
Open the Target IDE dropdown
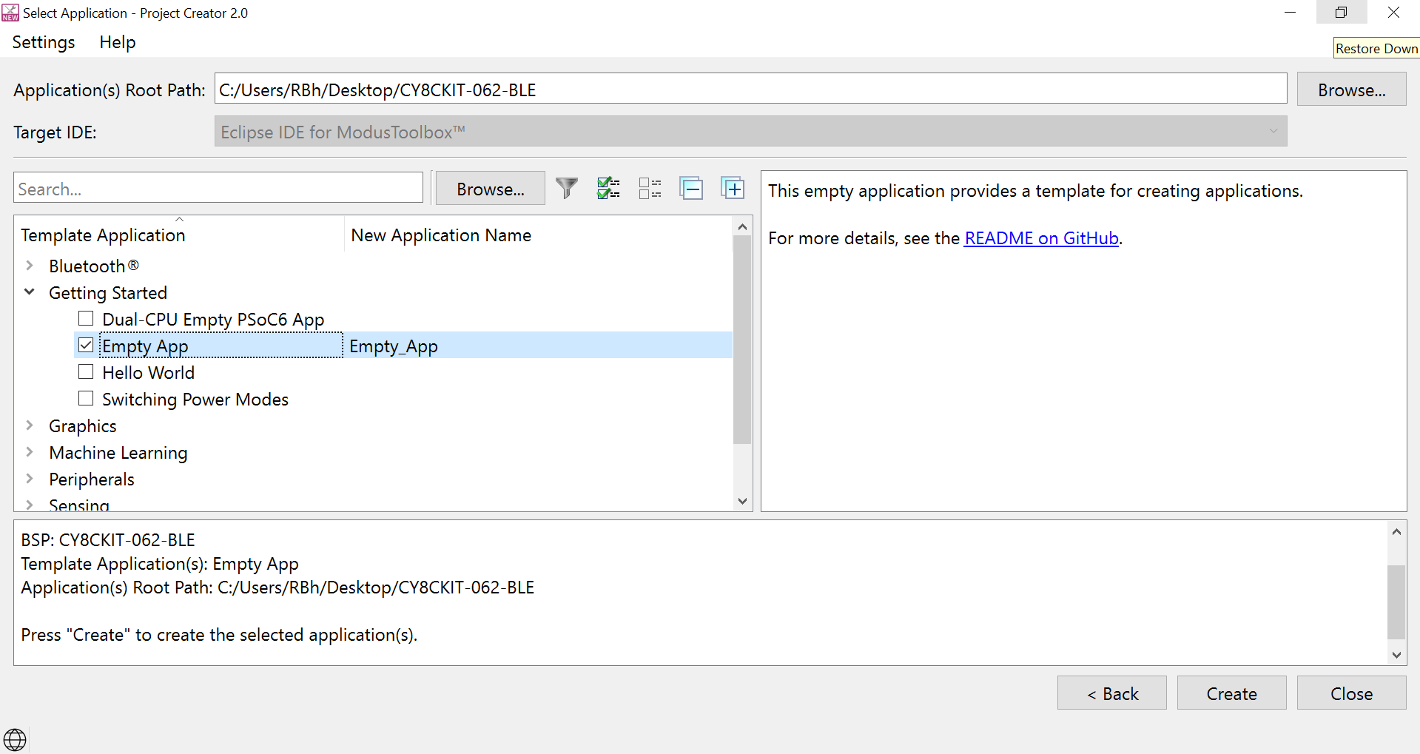(x=750, y=131)
